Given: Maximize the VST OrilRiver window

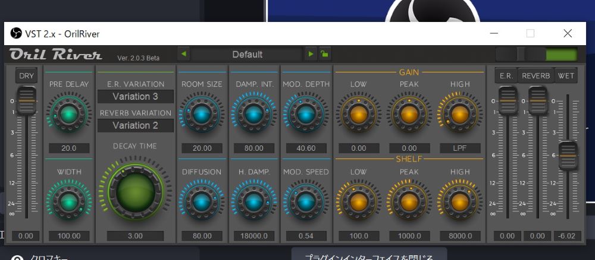Looking at the screenshot, I should 530,33.
